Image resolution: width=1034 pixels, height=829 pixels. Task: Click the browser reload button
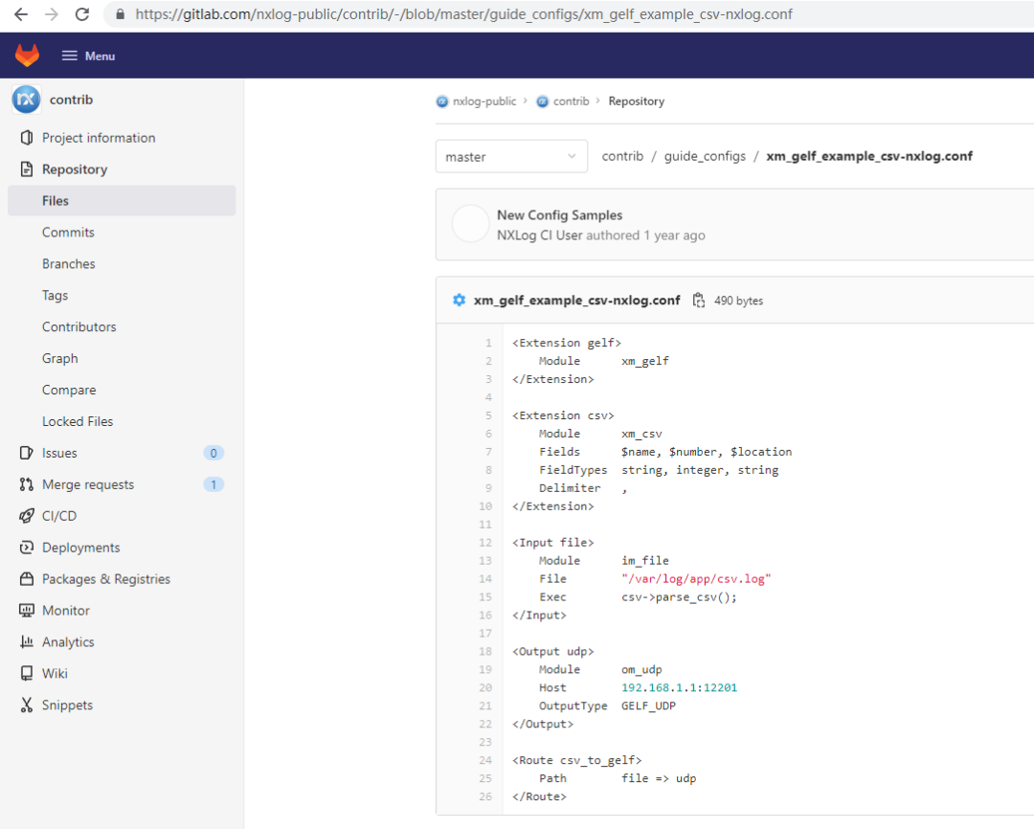point(82,14)
